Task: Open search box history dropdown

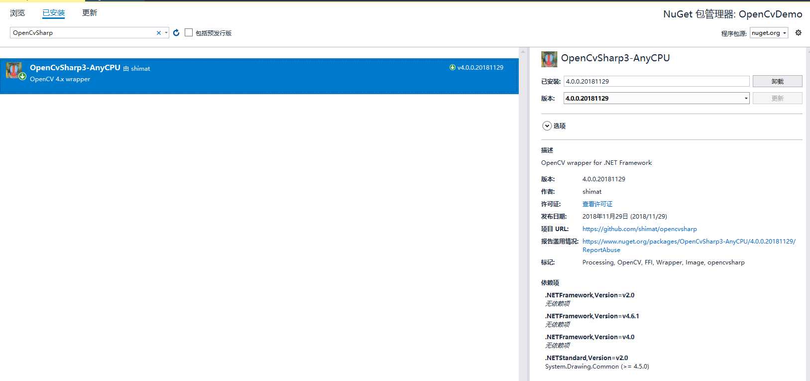Action: tap(166, 33)
